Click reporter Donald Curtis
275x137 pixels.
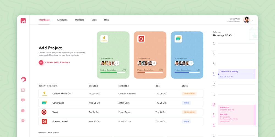point(125,121)
